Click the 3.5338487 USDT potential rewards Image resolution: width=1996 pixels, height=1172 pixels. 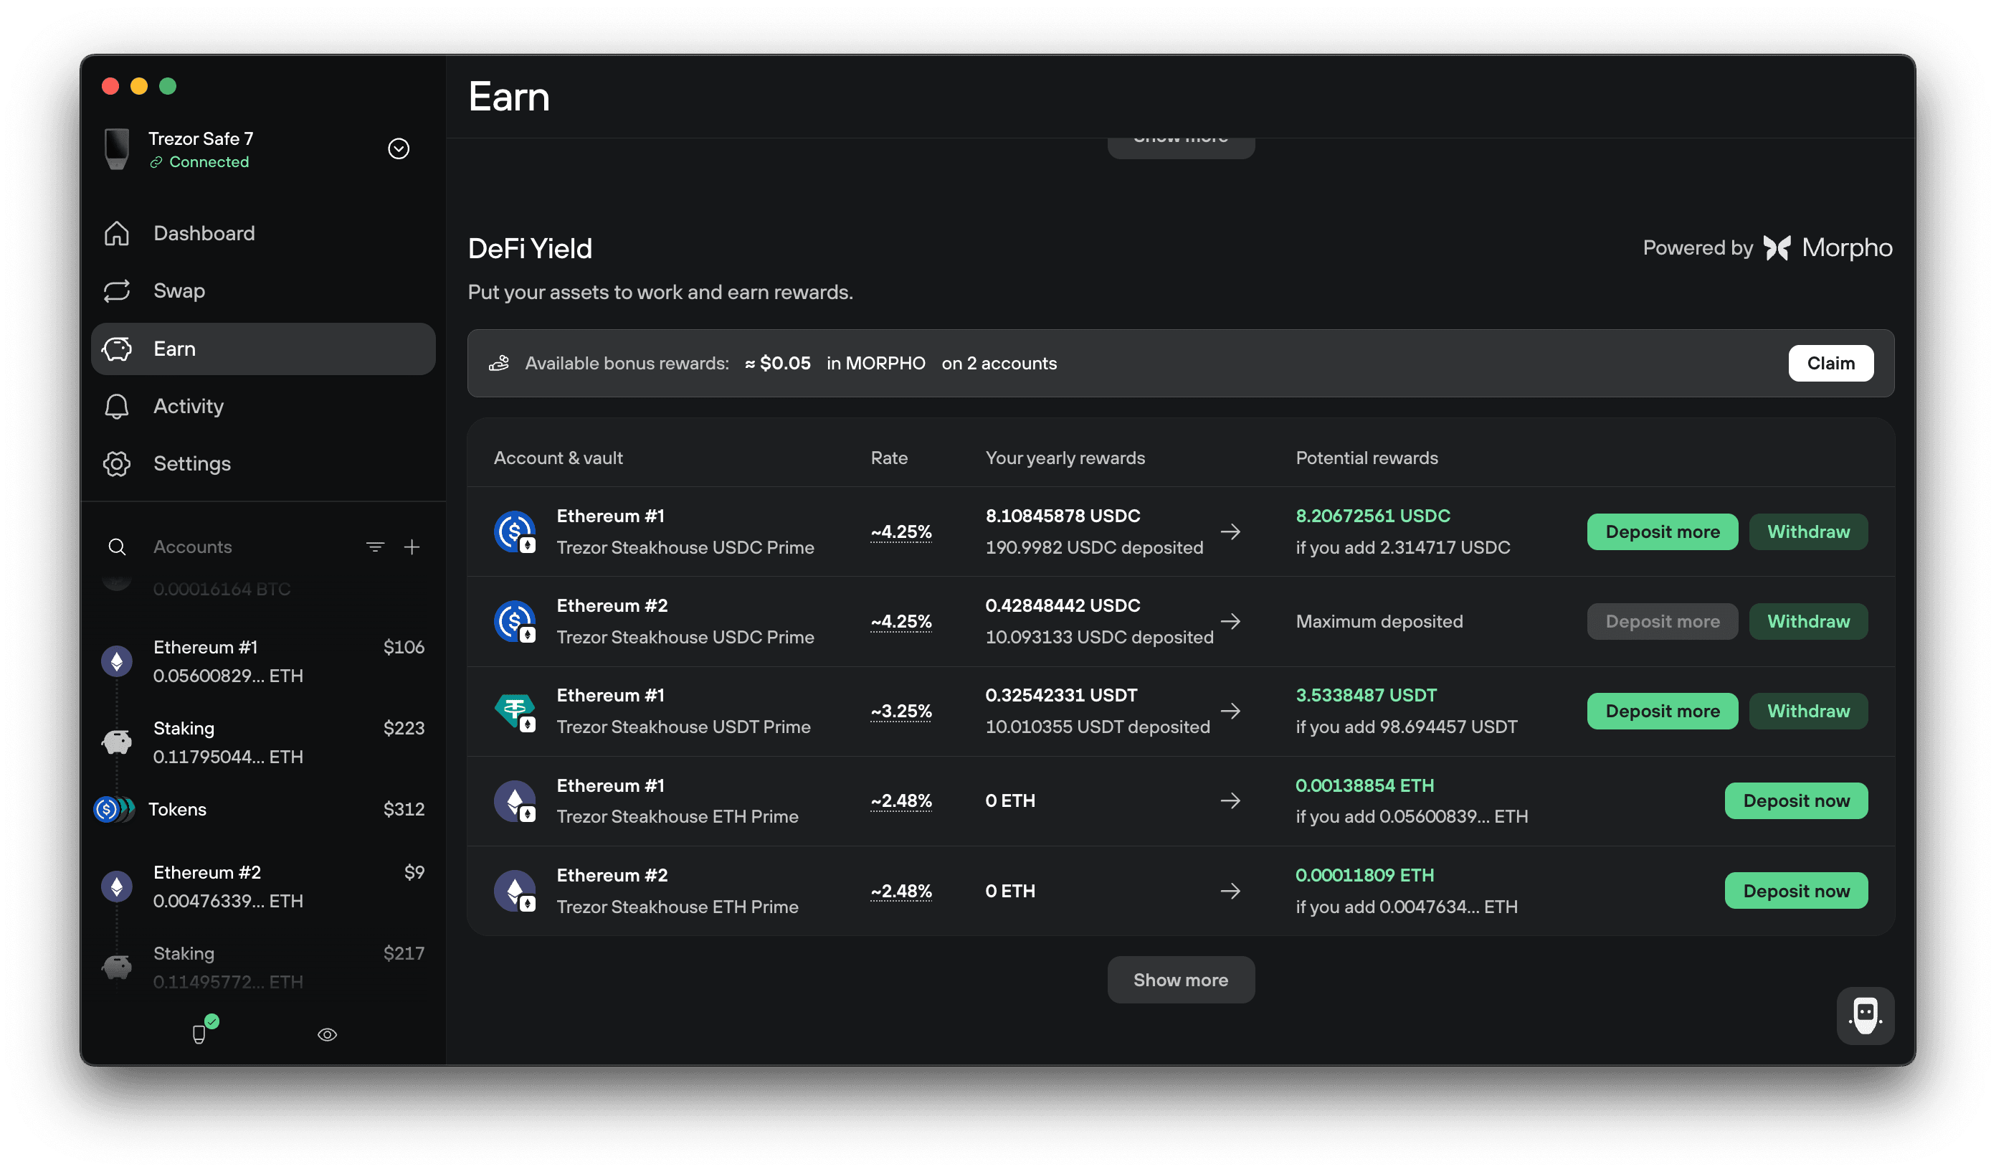[1366, 695]
